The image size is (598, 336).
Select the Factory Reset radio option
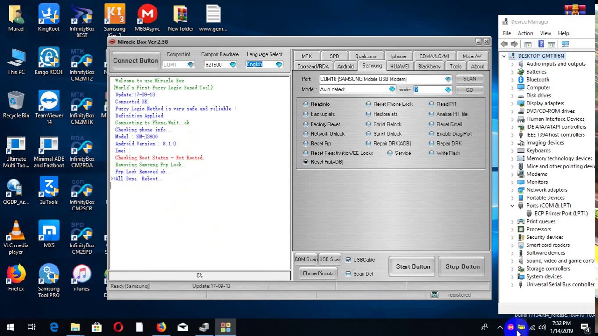(x=321, y=124)
